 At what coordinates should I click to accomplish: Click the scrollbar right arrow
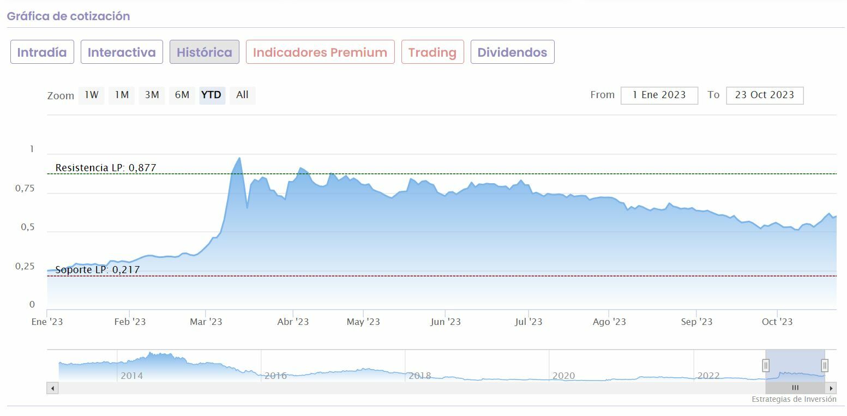(831, 388)
